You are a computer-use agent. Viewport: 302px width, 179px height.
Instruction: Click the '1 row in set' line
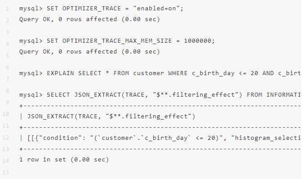tap(64, 159)
